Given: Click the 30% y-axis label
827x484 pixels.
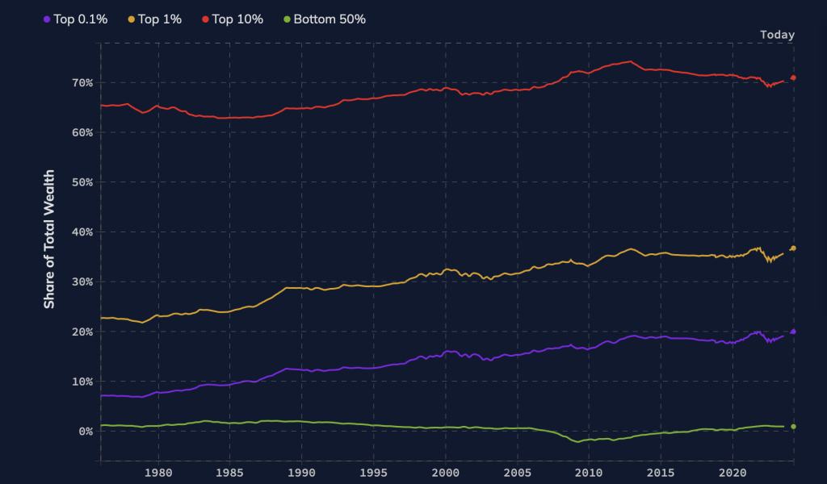Looking at the screenshot, I should pyautogui.click(x=82, y=282).
